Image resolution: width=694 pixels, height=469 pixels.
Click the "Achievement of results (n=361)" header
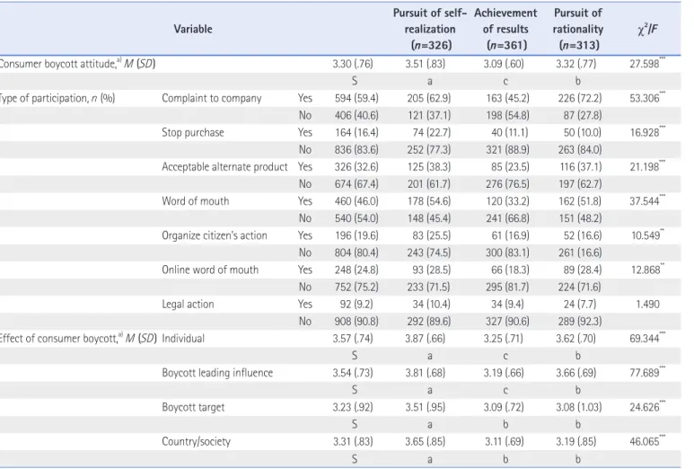[505, 30]
